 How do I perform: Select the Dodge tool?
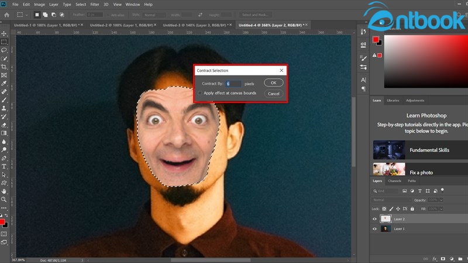[4, 150]
